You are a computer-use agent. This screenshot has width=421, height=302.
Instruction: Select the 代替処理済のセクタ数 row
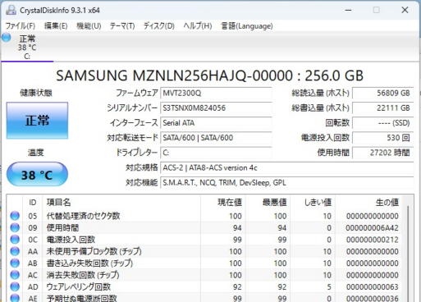point(205,216)
